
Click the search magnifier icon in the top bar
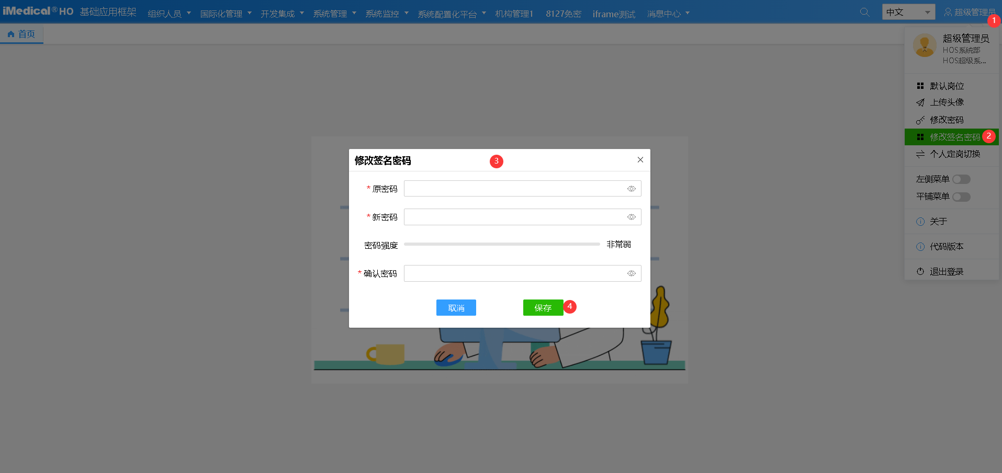tap(864, 11)
